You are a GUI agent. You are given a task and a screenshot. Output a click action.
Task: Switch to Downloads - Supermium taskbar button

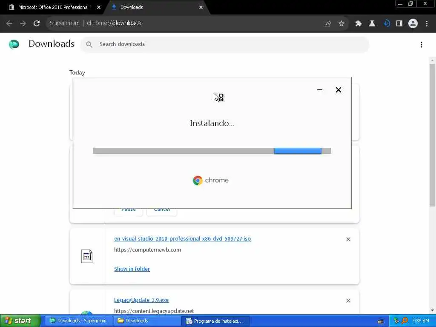(78, 321)
